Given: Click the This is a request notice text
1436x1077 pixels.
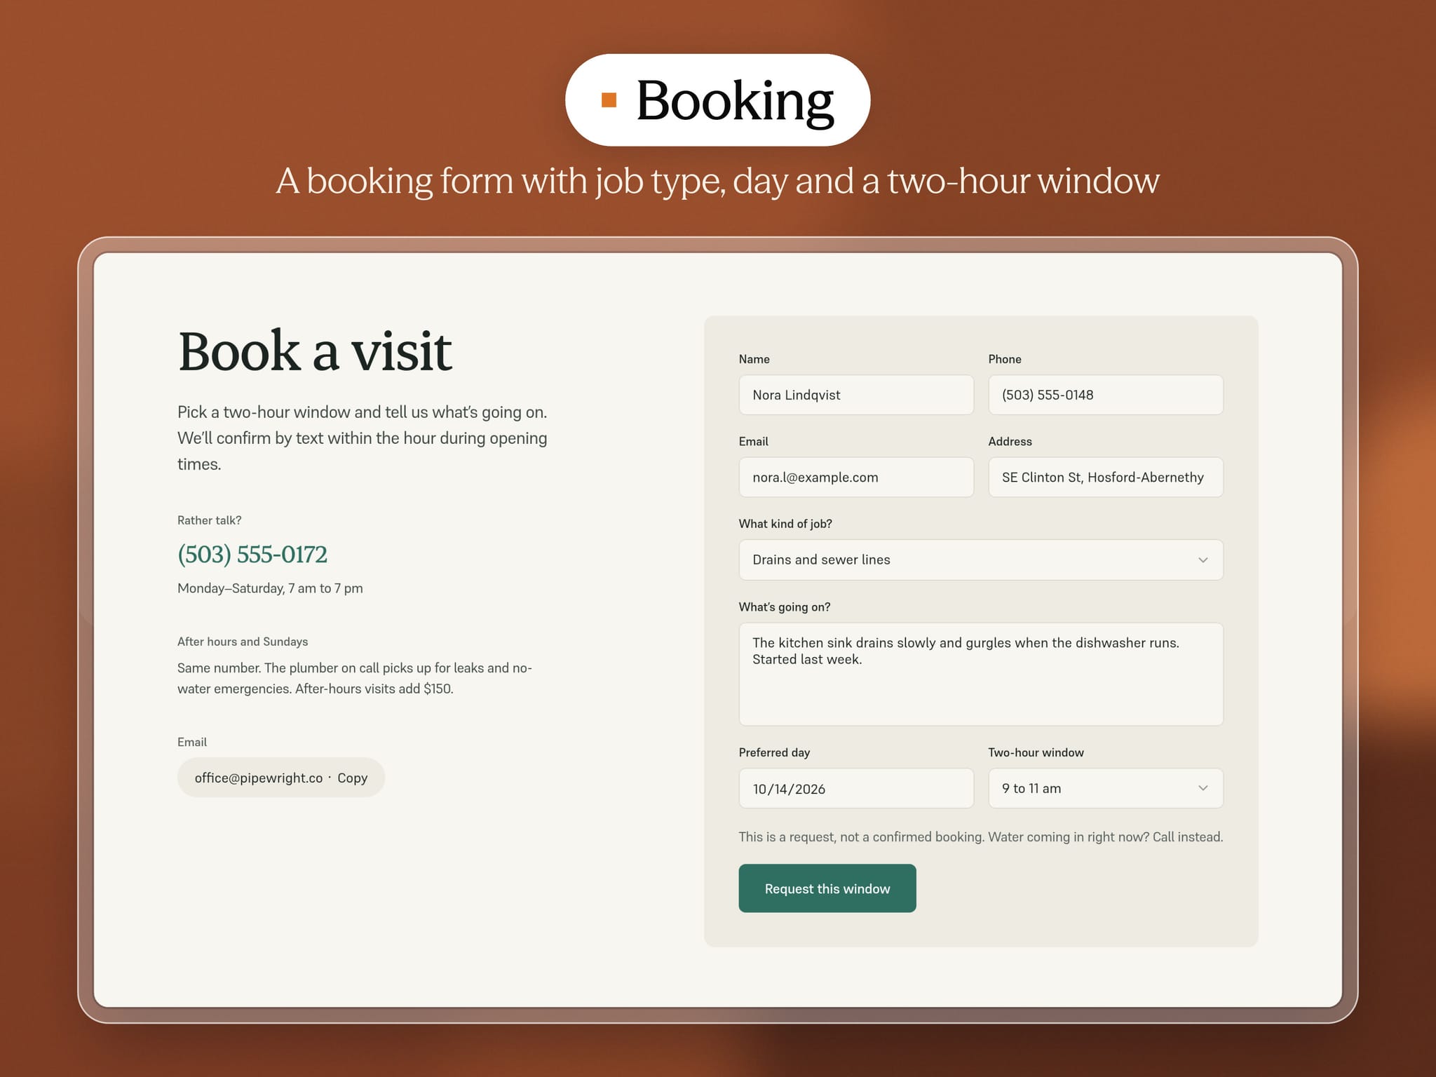Looking at the screenshot, I should 981,836.
